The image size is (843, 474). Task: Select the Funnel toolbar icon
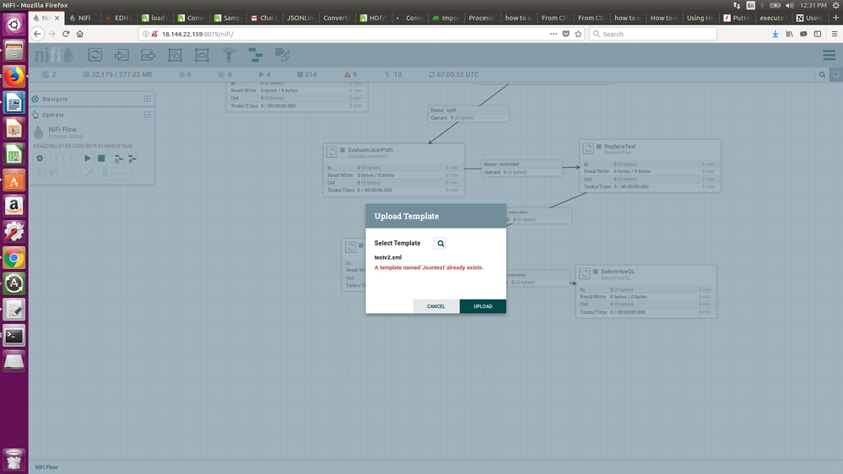click(229, 55)
